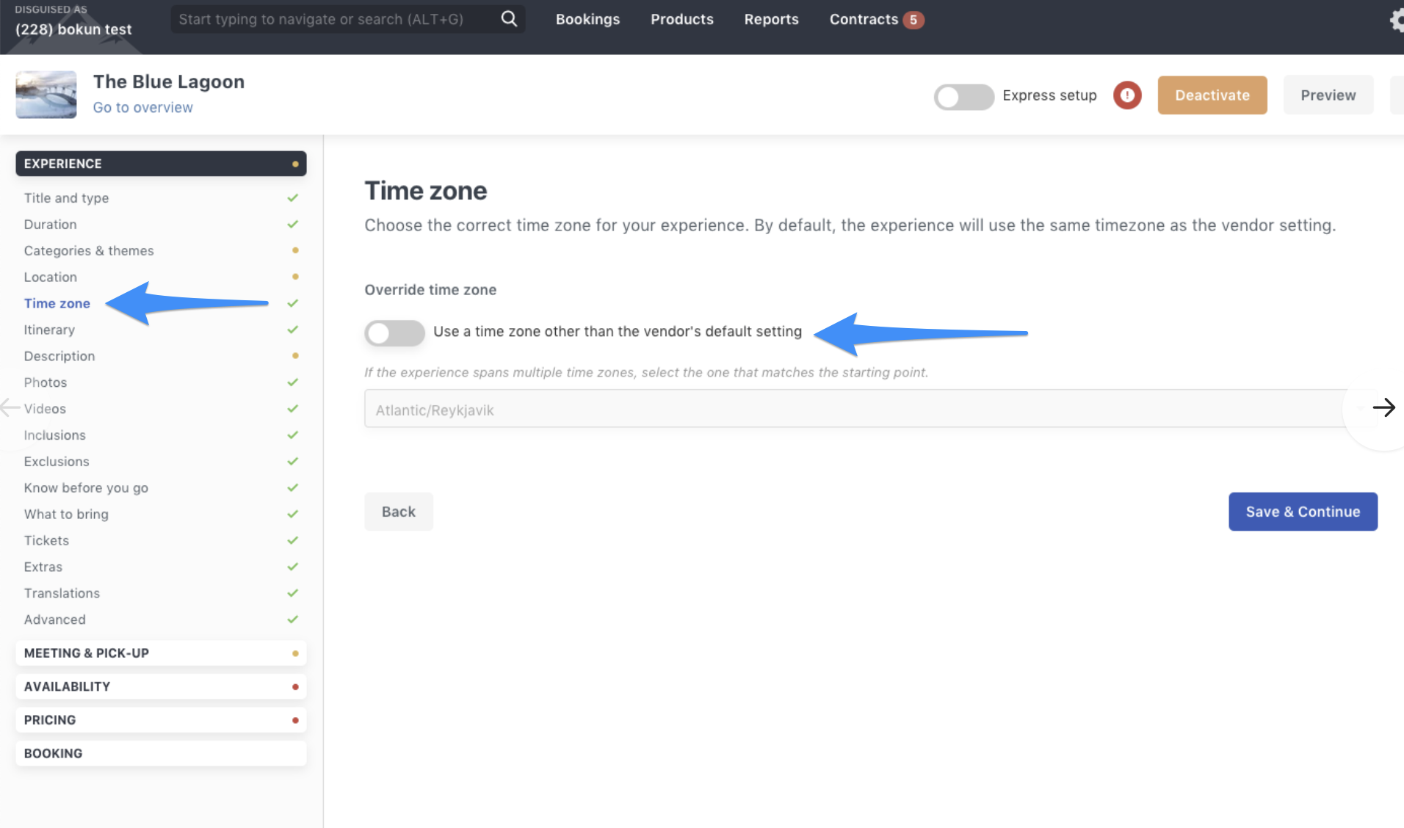Click the search magnifier icon

[509, 19]
